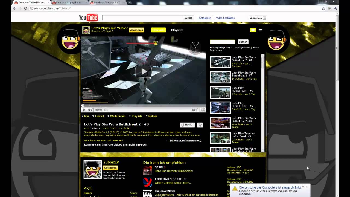Viewport: 350px width, 197px height.
Task: Open the new tab button
Action: 130,2
